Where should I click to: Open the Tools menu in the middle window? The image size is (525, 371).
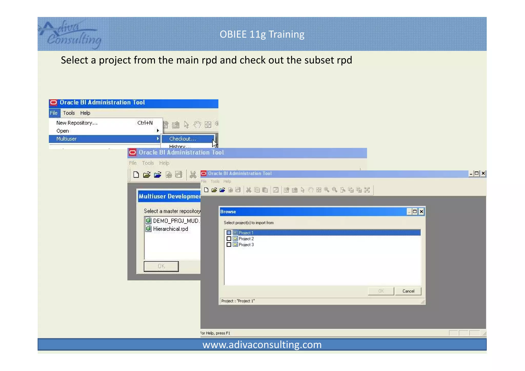pyautogui.click(x=148, y=163)
